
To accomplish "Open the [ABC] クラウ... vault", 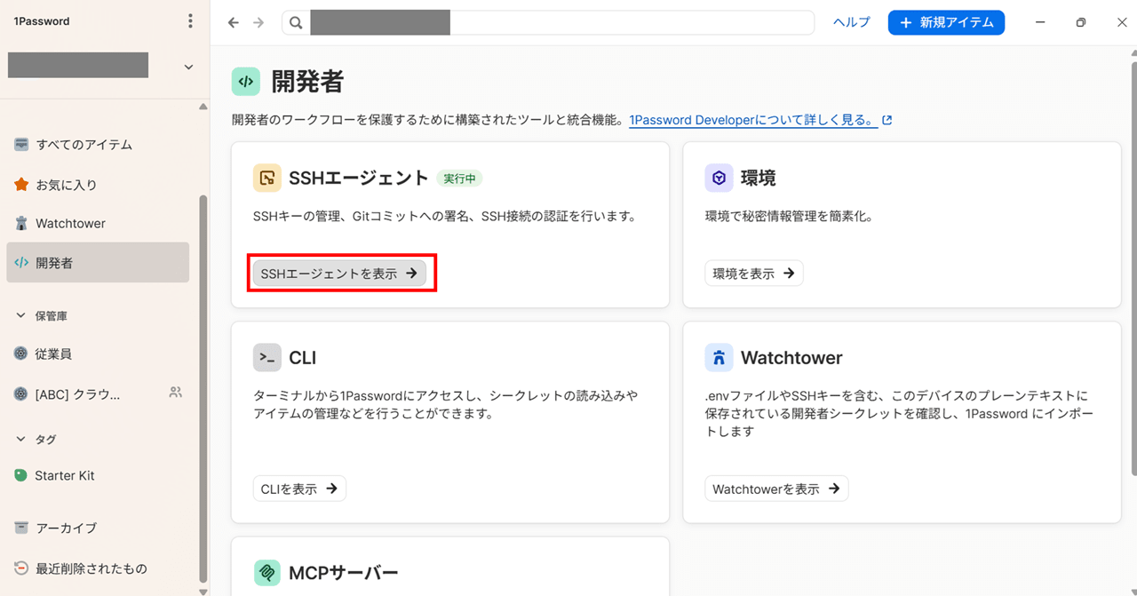I will click(x=98, y=393).
